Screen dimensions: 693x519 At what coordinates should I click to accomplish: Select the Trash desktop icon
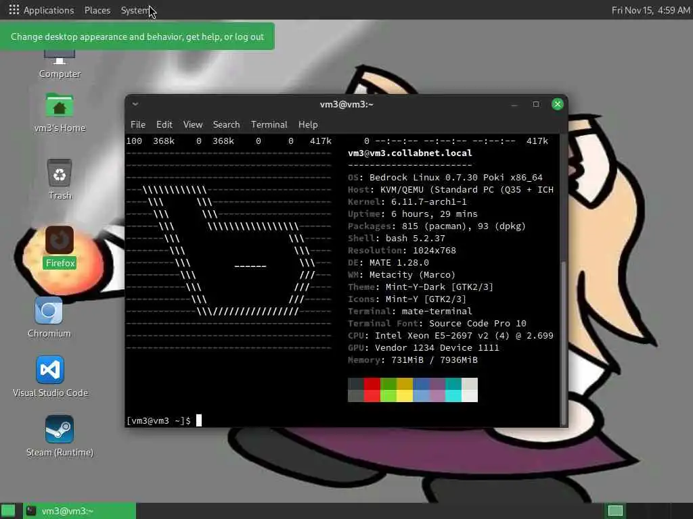click(60, 180)
